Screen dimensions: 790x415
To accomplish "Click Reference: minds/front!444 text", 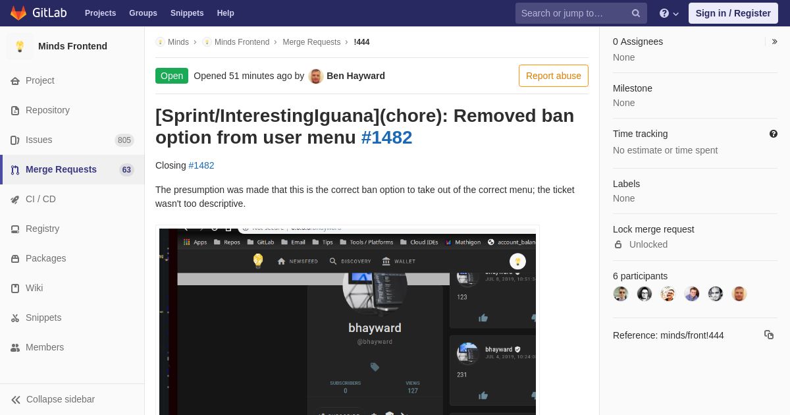I will [668, 335].
